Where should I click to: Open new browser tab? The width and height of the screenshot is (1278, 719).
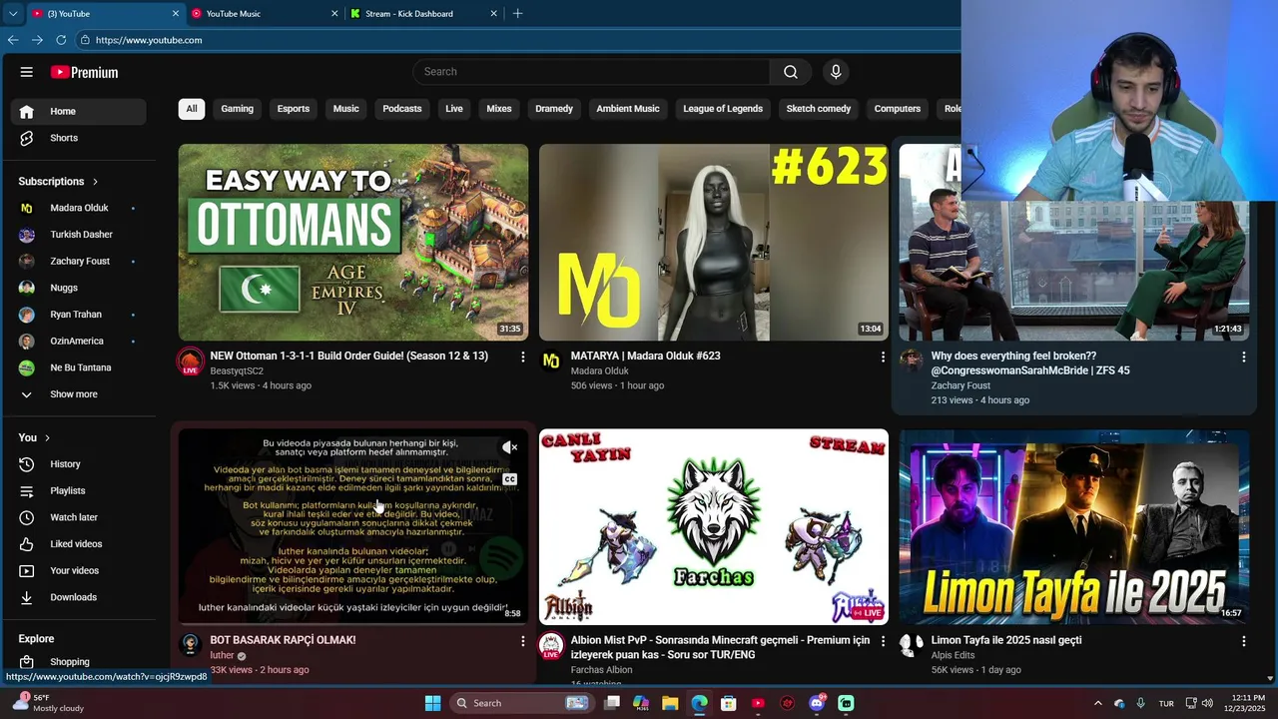pyautogui.click(x=517, y=14)
